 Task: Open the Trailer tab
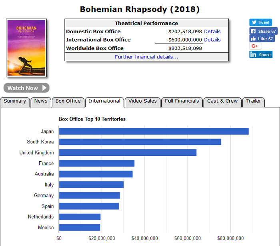(x=253, y=102)
